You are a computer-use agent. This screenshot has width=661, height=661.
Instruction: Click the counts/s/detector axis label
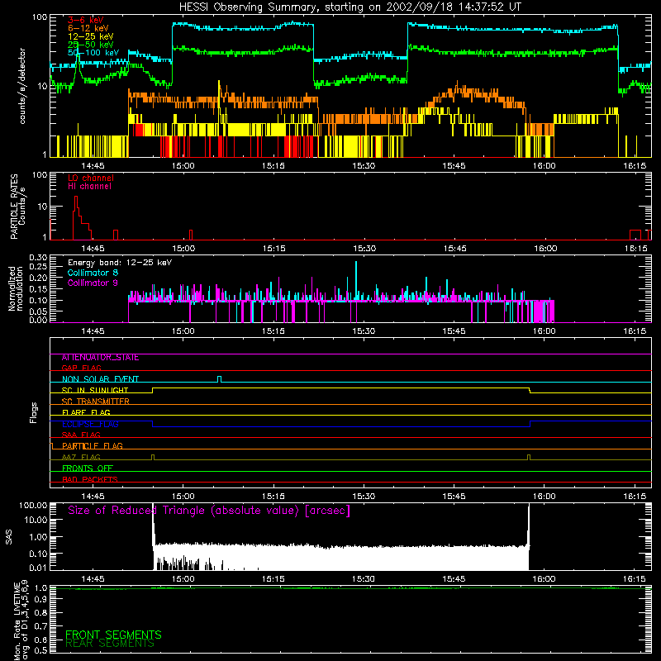click(22, 86)
